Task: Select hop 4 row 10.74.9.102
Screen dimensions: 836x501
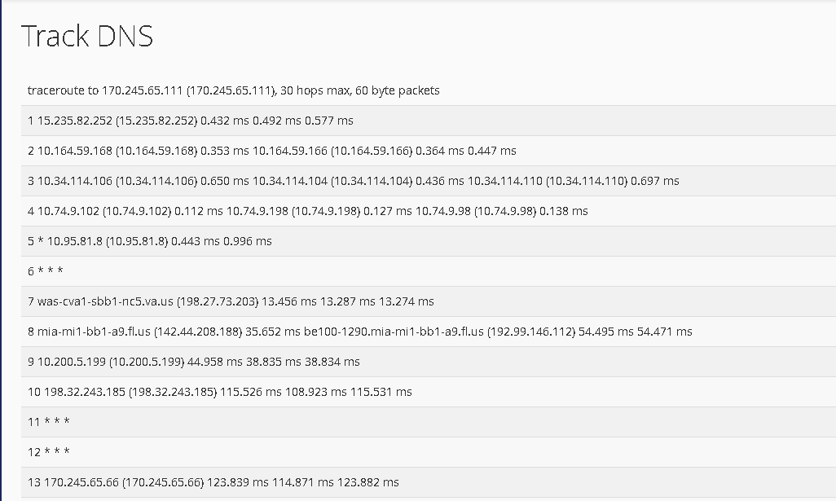Action: (429, 211)
